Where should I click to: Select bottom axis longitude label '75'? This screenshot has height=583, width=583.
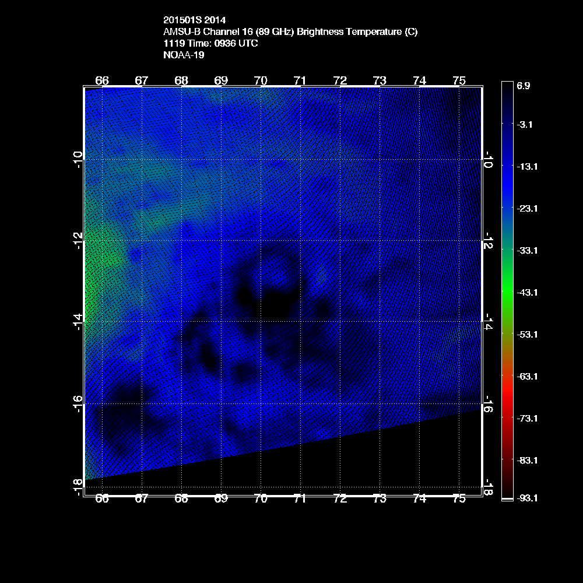[459, 498]
